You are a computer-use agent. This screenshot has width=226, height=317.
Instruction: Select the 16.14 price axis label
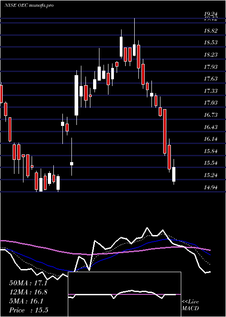coord(211,139)
